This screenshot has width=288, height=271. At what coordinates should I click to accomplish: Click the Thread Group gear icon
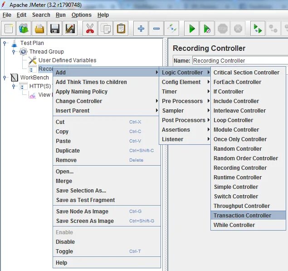click(23, 51)
